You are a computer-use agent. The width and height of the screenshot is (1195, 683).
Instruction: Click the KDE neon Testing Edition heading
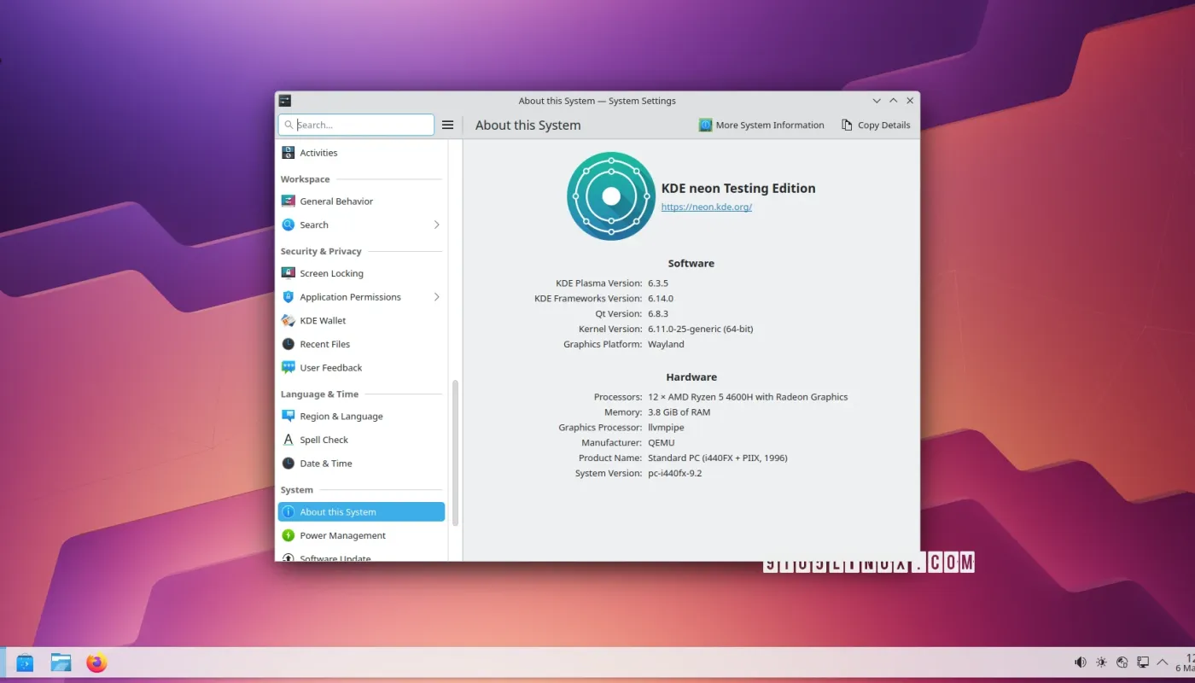[738, 189]
